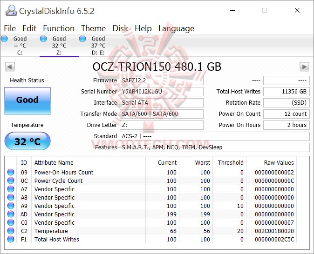Select the C: drive tab
This screenshot has width=314, height=254.
click(20, 46)
